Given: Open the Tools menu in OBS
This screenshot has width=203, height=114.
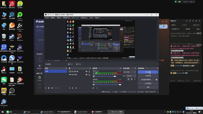Looking at the screenshot, I should pyautogui.click(x=91, y=18).
